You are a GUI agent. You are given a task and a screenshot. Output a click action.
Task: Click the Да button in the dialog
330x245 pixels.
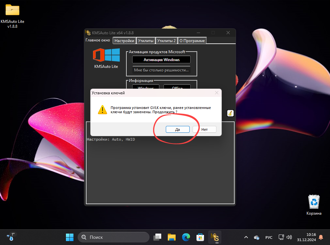(x=178, y=130)
